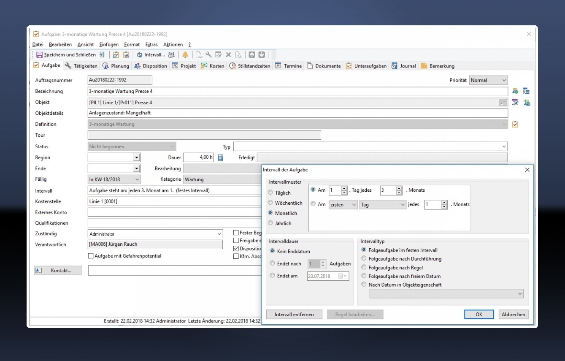565x361 pixels.
Task: Click the Intervall entfernen button
Action: click(293, 315)
